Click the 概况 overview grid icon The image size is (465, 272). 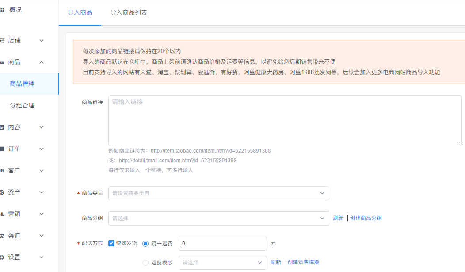[2, 10]
